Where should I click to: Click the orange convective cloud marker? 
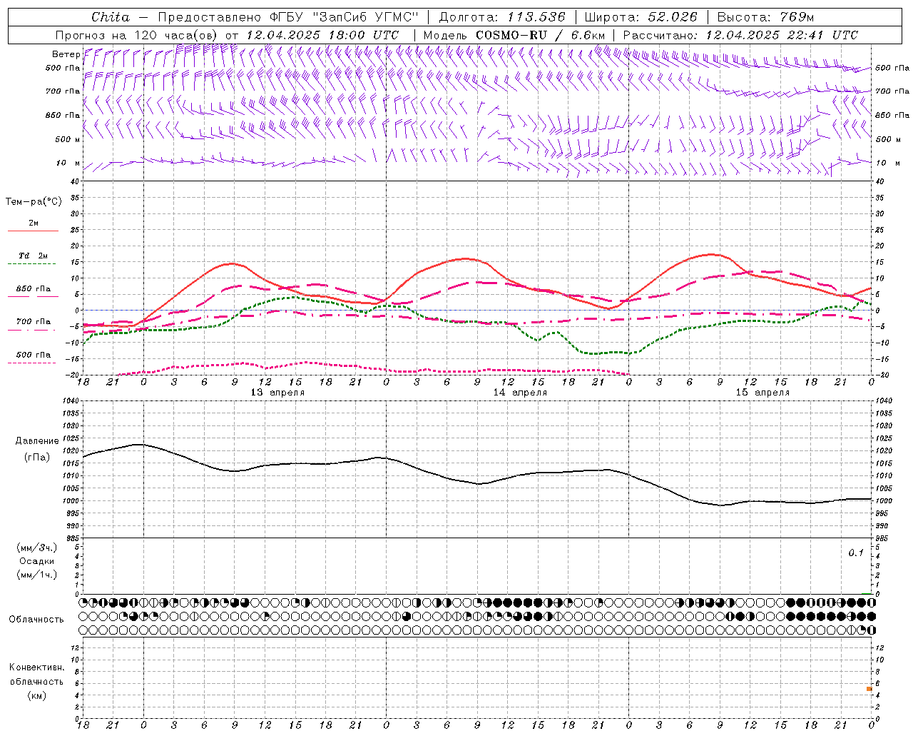(869, 689)
